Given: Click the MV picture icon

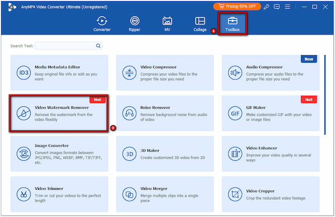Looking at the screenshot, I should (x=167, y=21).
